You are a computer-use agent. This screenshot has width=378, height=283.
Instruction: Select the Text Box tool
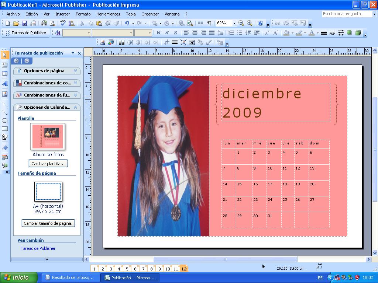coord(5,65)
